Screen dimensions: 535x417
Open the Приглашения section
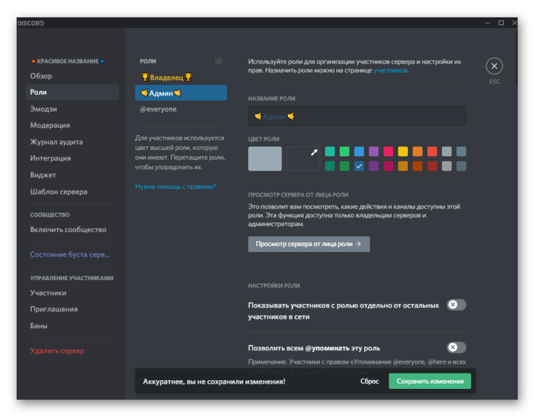pos(72,309)
